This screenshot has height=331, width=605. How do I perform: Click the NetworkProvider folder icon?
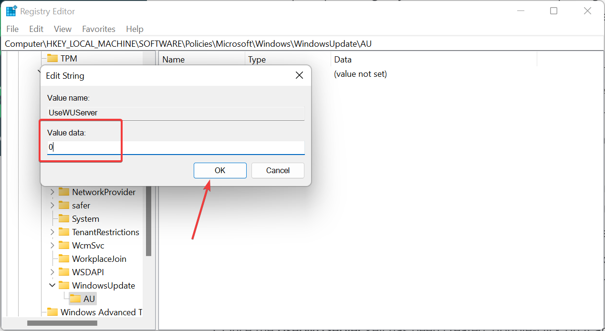pos(64,192)
